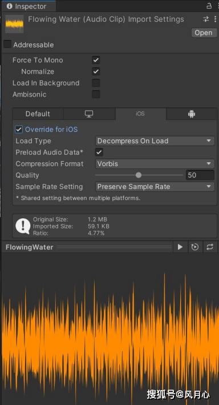The height and width of the screenshot is (405, 219).
Task: Open the Compression Format dropdown
Action: point(155,164)
